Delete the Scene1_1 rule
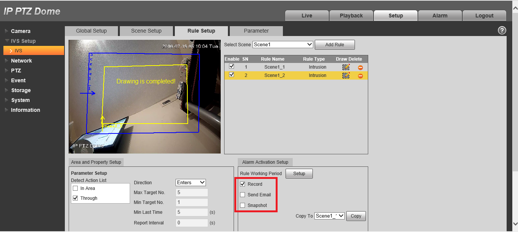The height and width of the screenshot is (232, 518). (360, 67)
